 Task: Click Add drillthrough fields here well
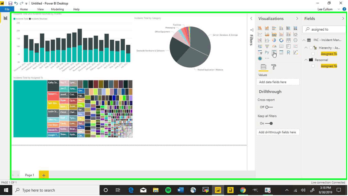pyautogui.click(x=278, y=132)
